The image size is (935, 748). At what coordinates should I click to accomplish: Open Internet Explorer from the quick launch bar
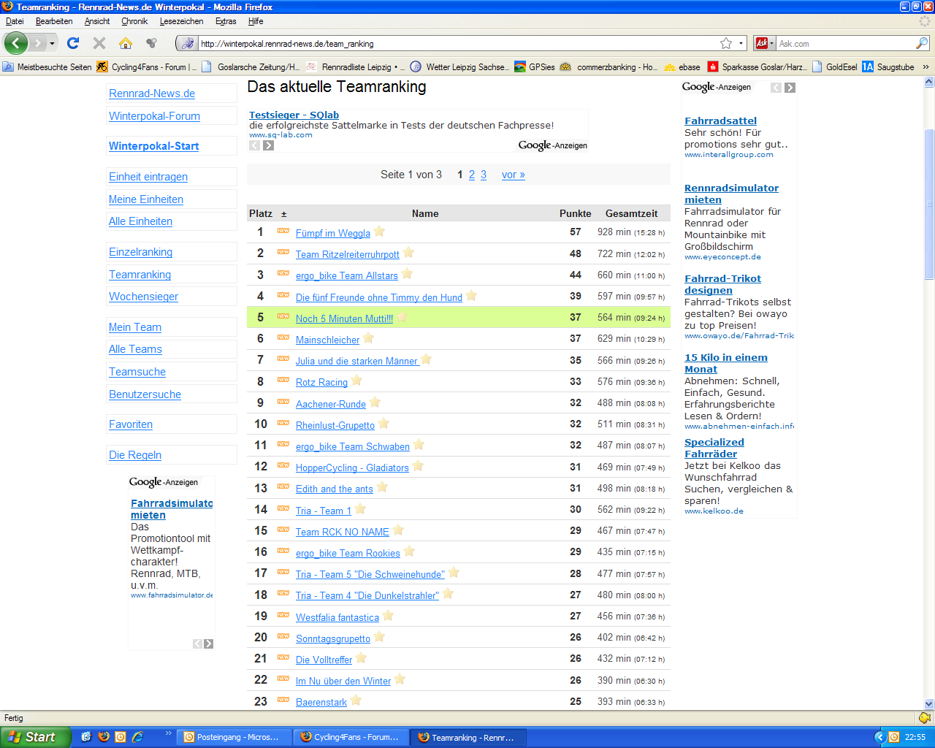[x=137, y=737]
